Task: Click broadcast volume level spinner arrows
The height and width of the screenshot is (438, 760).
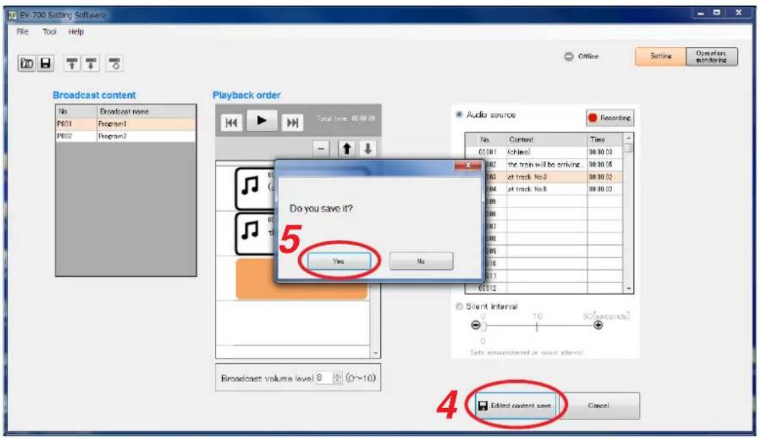Action: pyautogui.click(x=338, y=377)
